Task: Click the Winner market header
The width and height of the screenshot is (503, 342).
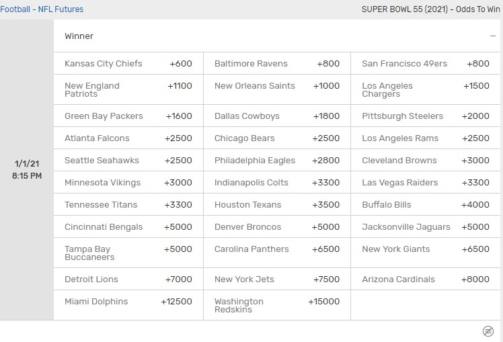Action: click(79, 36)
